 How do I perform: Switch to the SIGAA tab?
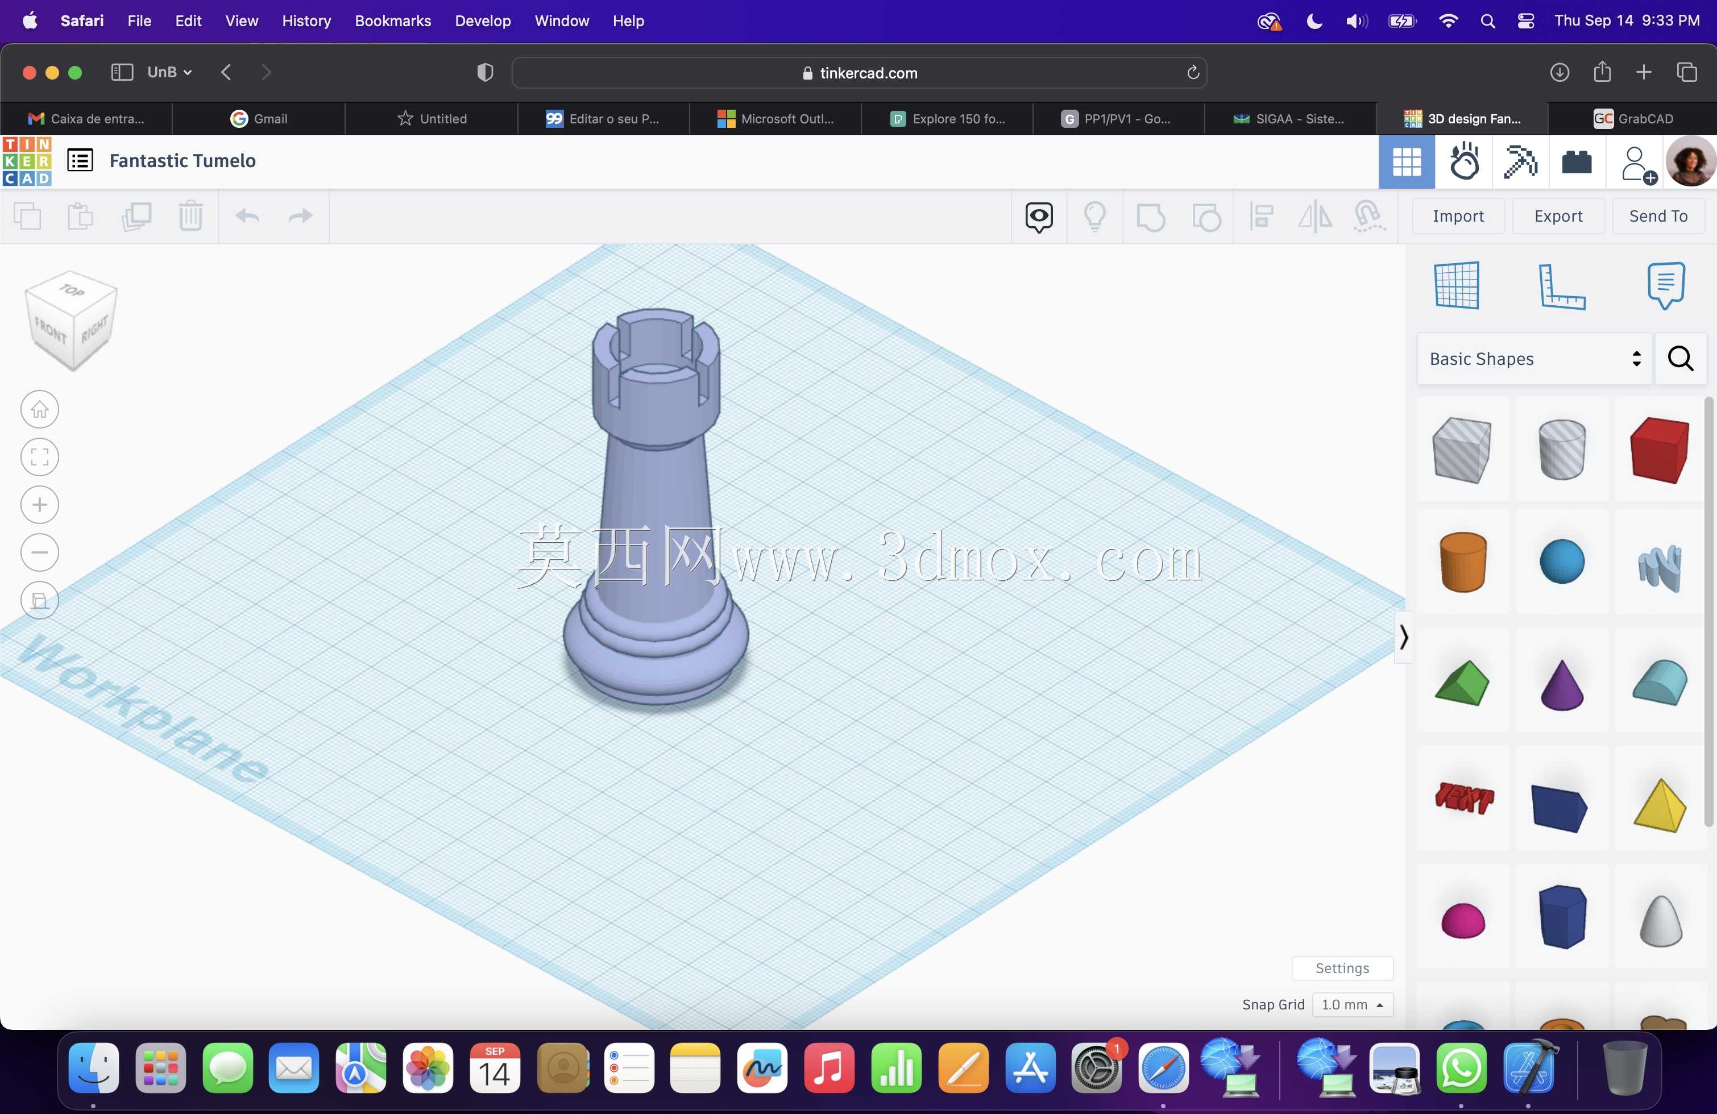pos(1290,118)
